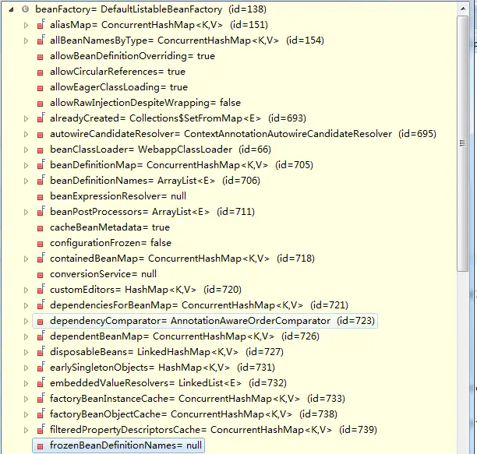Screen dimensions: 477x454
Task: Expand the dependencyComparator node arrow
Action: [26, 321]
